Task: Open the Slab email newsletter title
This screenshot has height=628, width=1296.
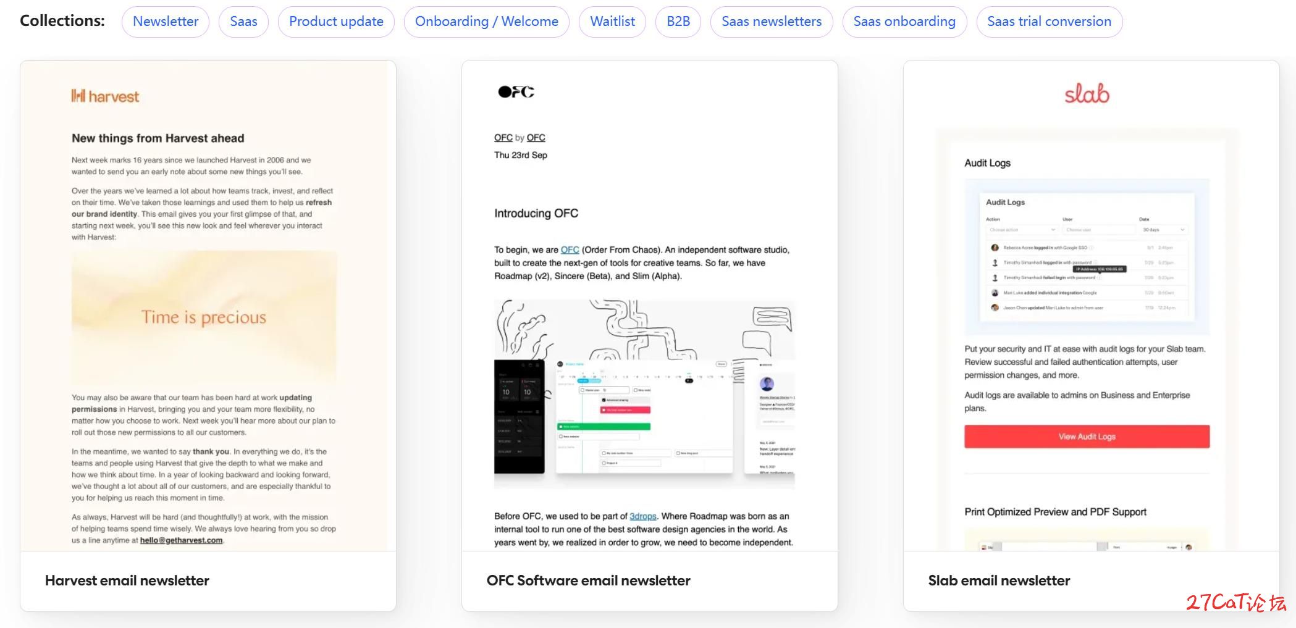Action: tap(999, 580)
